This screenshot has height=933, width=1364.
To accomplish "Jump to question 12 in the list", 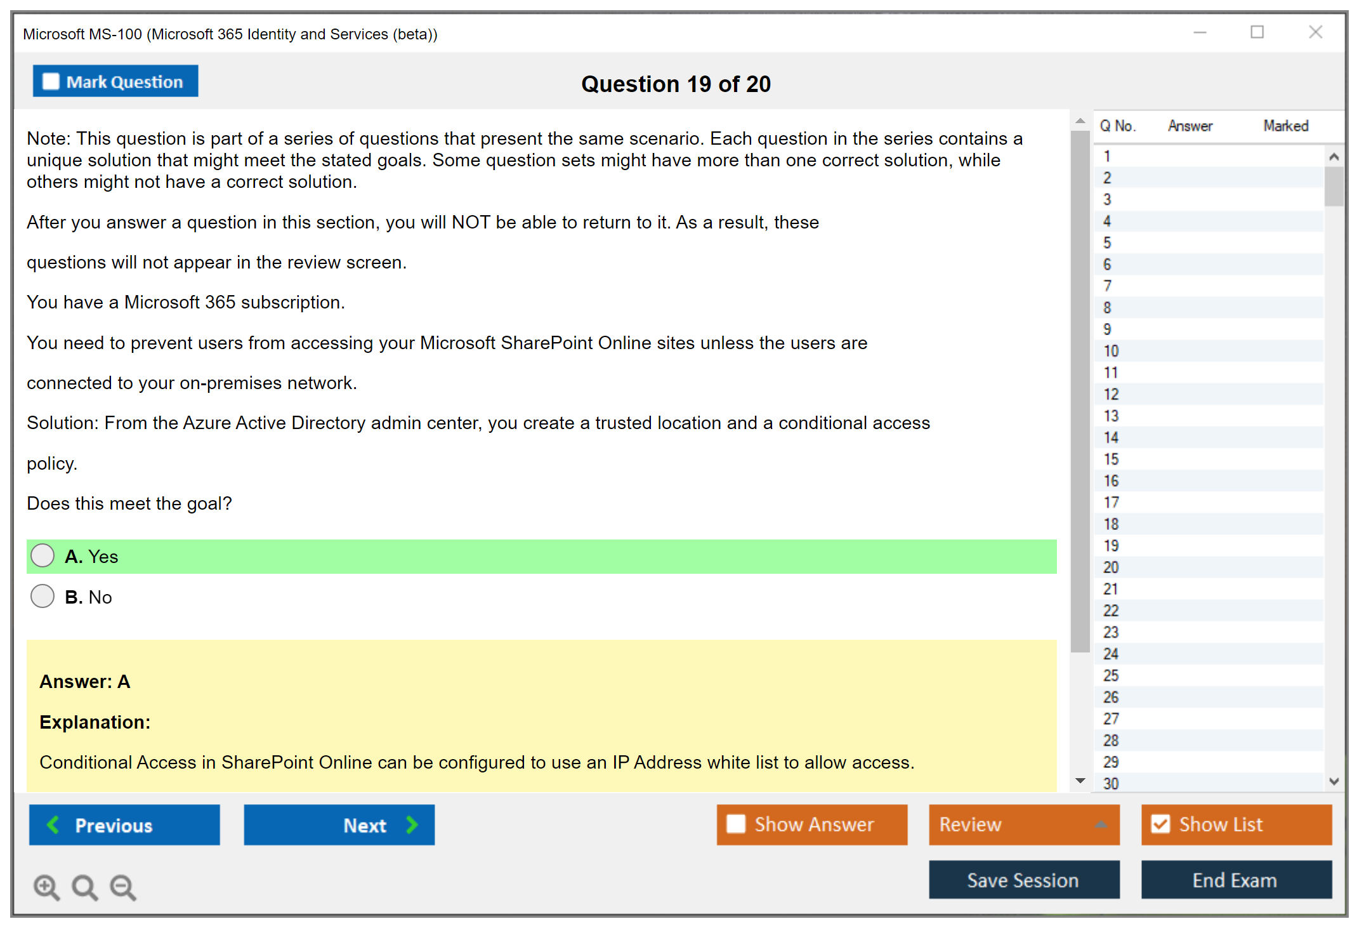I will [1111, 394].
